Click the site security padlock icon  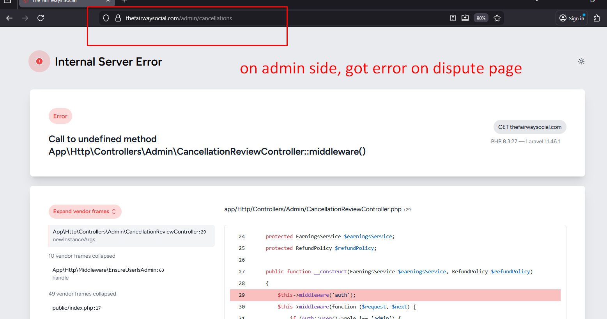[x=118, y=18]
